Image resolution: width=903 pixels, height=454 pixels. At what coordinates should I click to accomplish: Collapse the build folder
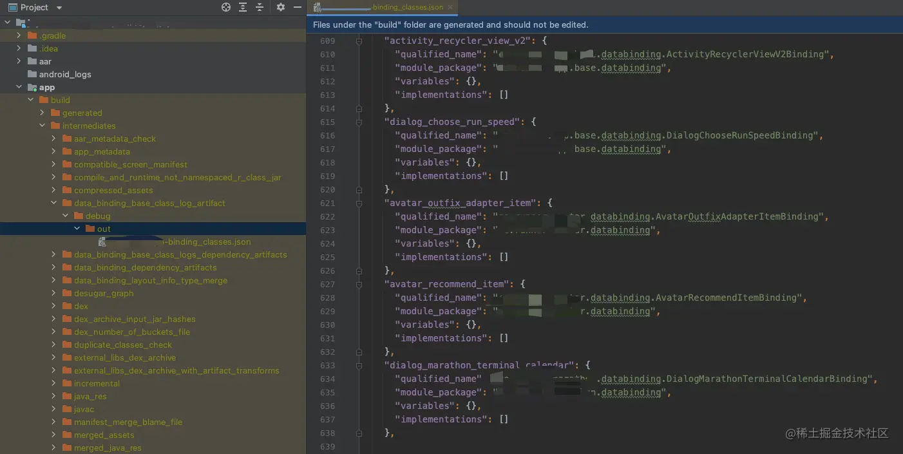point(30,100)
